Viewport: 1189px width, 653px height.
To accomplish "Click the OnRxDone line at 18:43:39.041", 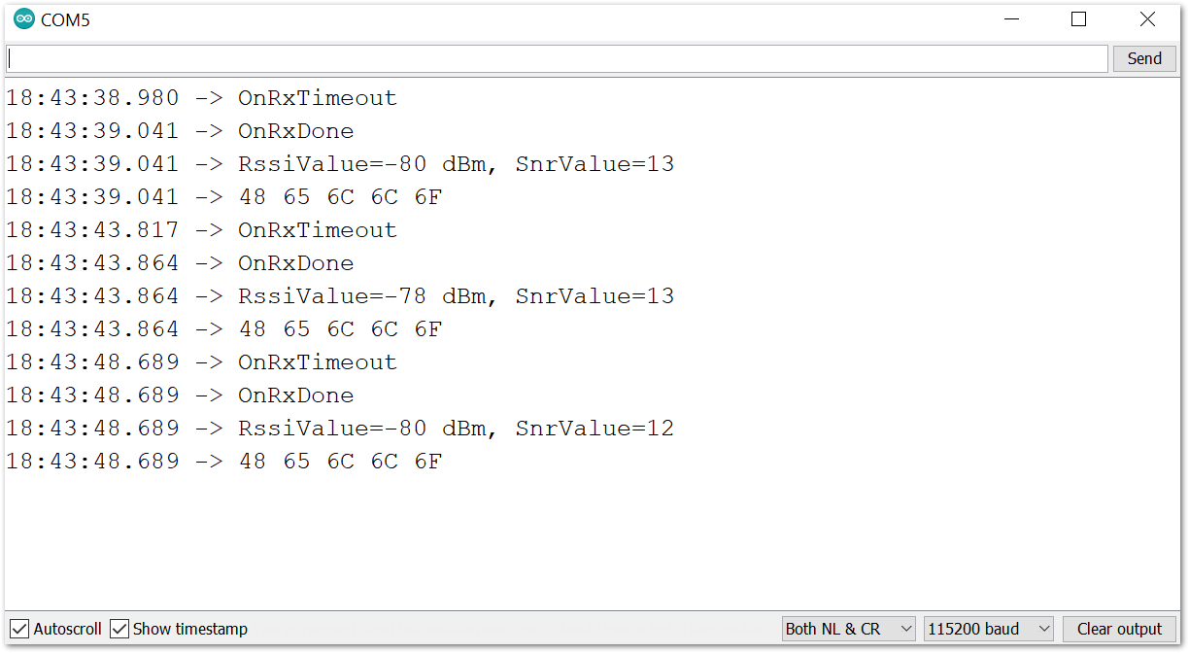I will pos(180,131).
